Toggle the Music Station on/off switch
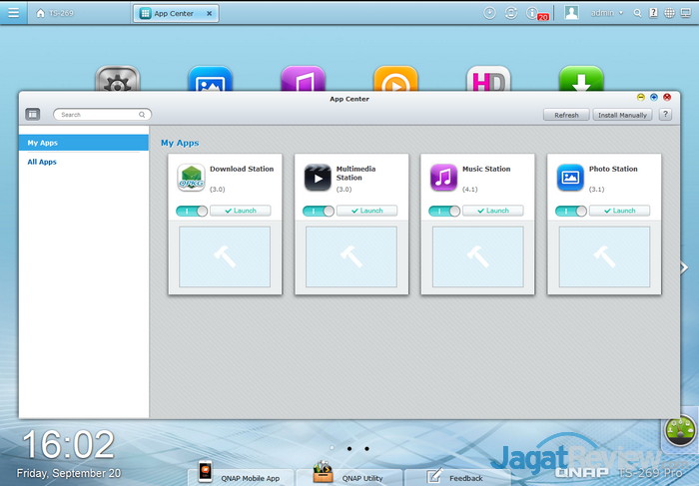The image size is (699, 486). coord(444,211)
